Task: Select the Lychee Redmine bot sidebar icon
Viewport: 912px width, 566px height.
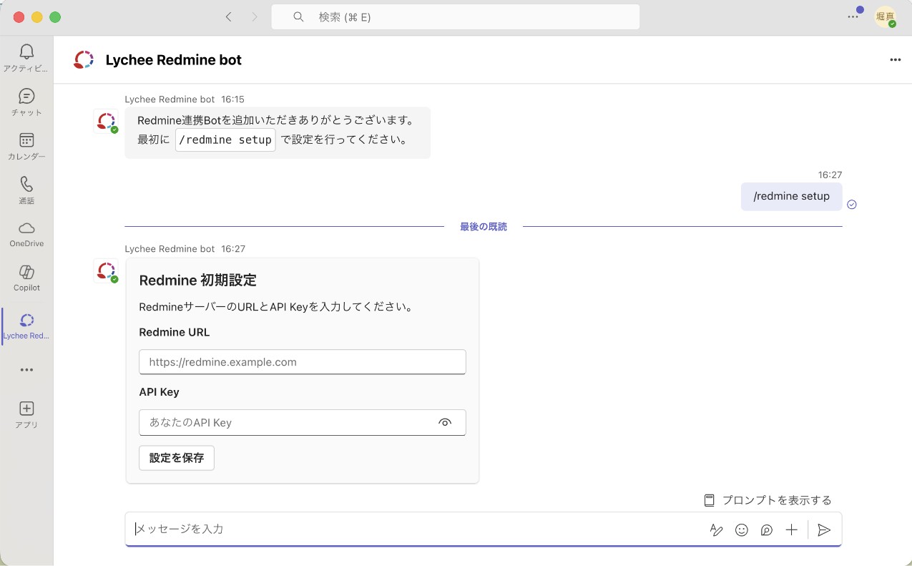Action: [x=26, y=326]
